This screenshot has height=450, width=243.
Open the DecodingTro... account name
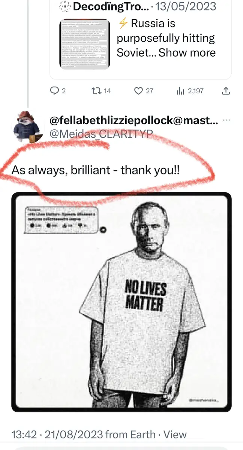106,6
